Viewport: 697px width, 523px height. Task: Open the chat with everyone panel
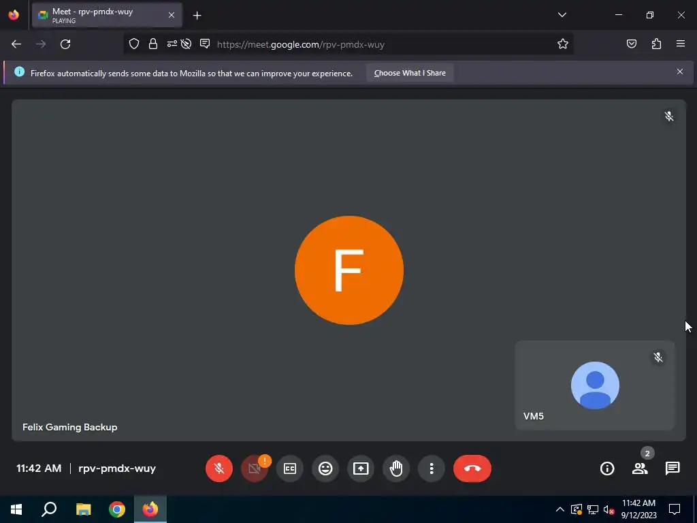672,469
